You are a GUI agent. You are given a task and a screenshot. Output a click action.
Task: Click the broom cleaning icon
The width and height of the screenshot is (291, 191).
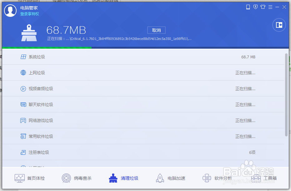click(x=29, y=33)
